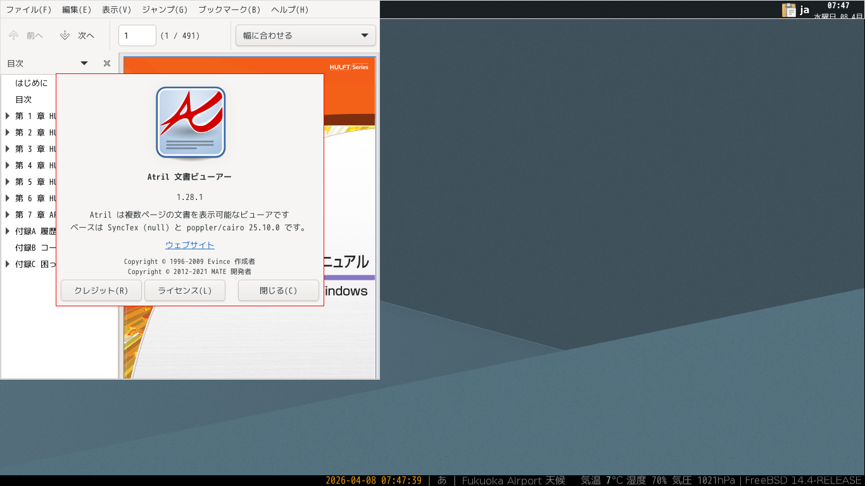This screenshot has width=865, height=486.
Task: Open the 表示(V) menu
Action: click(x=117, y=9)
